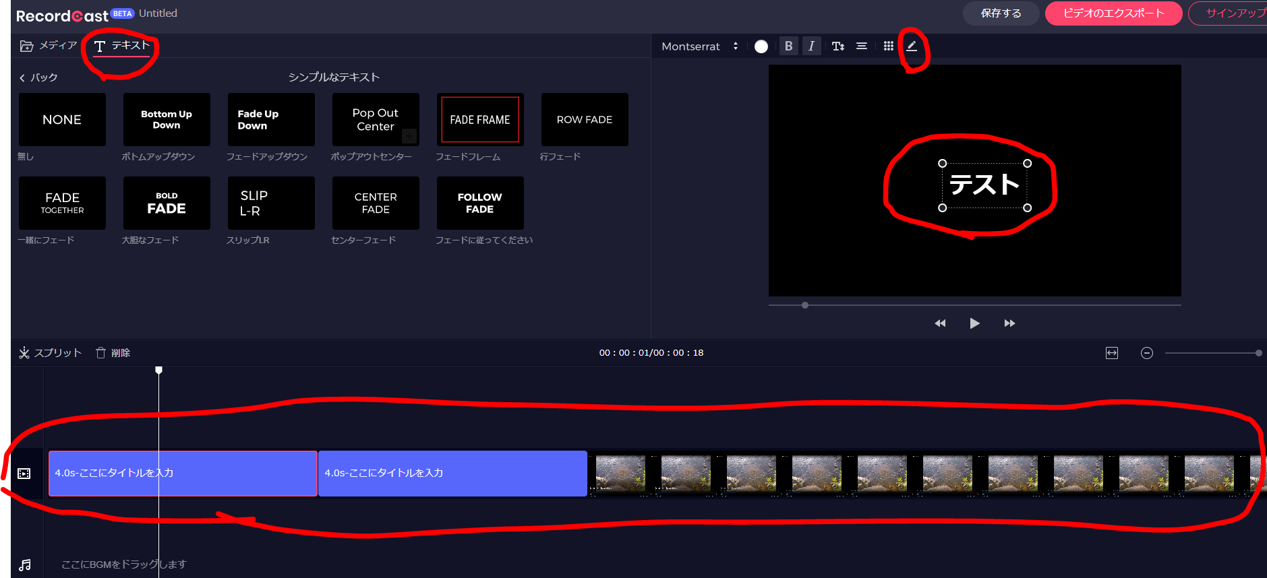Switch to the テキスト tab
Image resolution: width=1267 pixels, height=578 pixels.
point(122,45)
